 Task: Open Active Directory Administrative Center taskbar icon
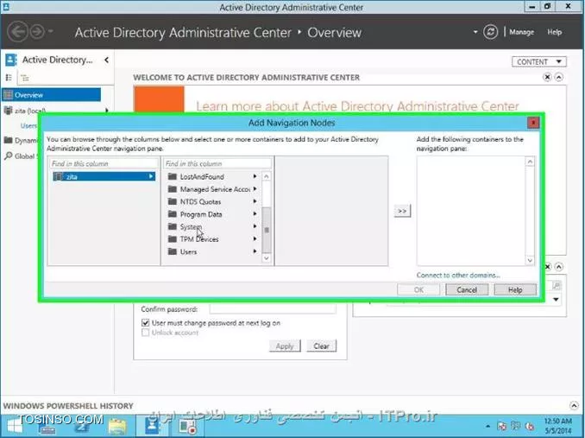(x=152, y=426)
